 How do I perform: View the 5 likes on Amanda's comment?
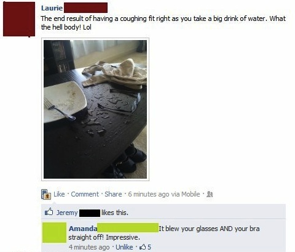point(145,247)
